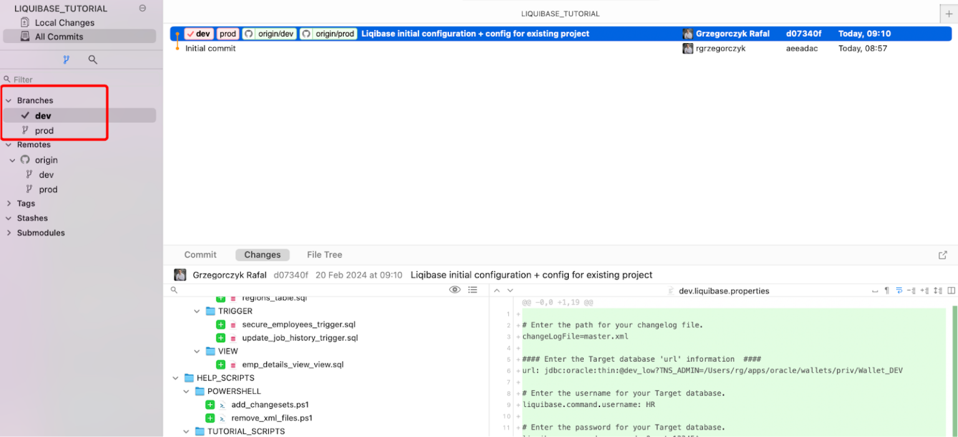The image size is (958, 437).
Task: Toggle file preview with the eye icon
Action: [455, 289]
